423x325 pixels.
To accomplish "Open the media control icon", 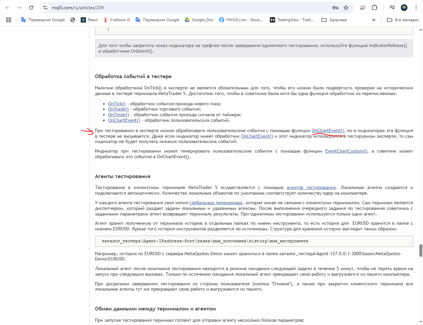I will [392, 8].
